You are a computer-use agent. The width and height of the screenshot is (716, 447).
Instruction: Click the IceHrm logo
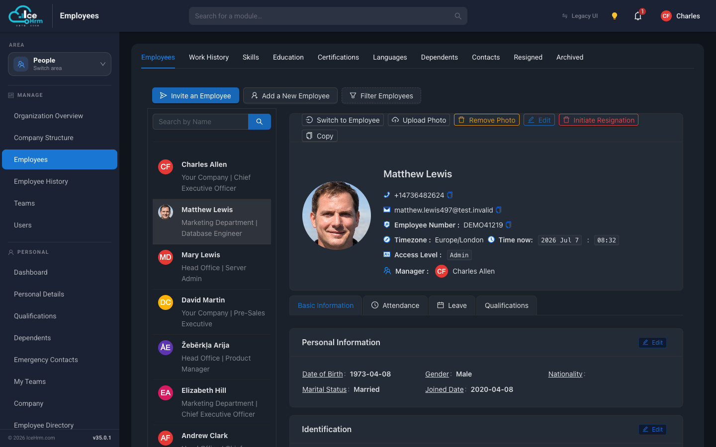[x=26, y=16]
